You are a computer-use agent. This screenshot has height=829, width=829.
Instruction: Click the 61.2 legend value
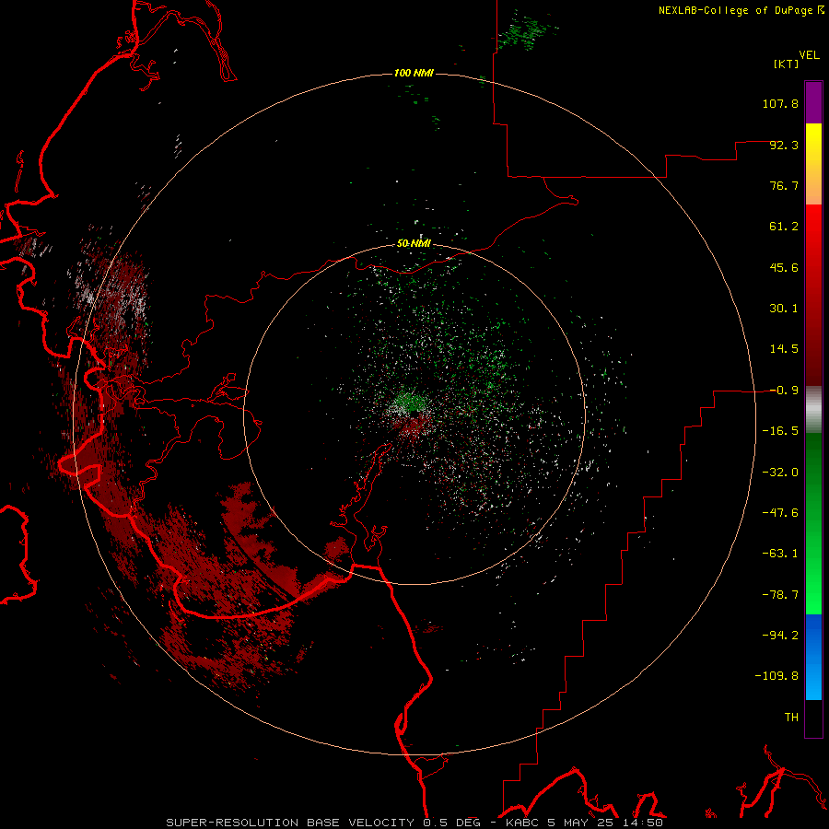tap(784, 227)
